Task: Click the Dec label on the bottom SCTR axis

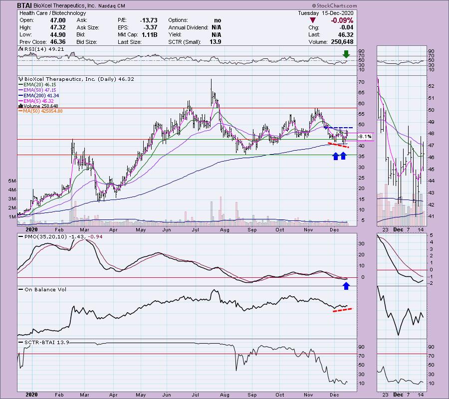Action: click(334, 395)
